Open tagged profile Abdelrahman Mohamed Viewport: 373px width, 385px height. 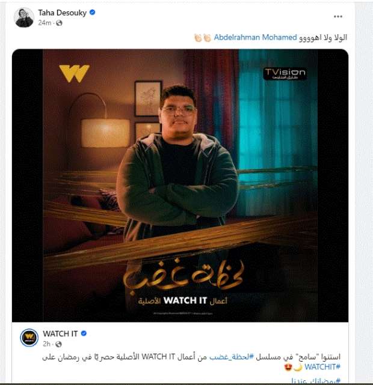[x=255, y=37]
